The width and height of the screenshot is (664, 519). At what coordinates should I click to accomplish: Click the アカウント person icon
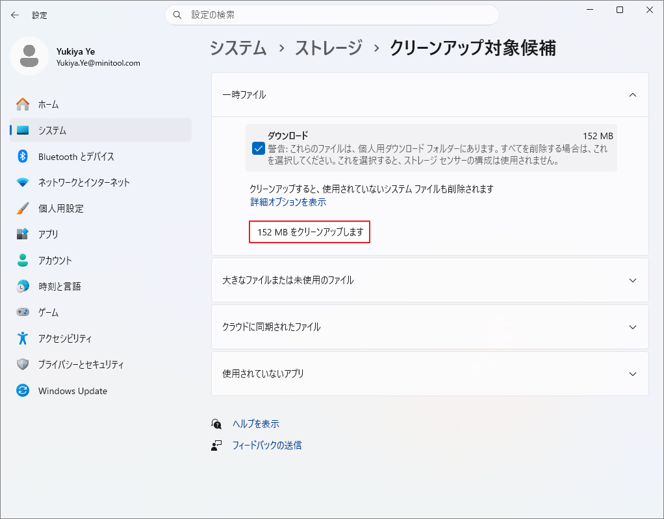point(23,260)
